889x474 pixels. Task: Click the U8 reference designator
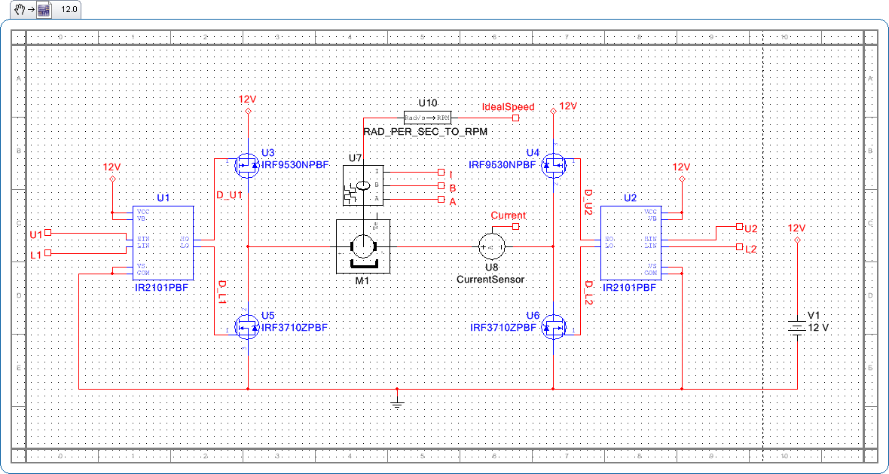point(491,268)
